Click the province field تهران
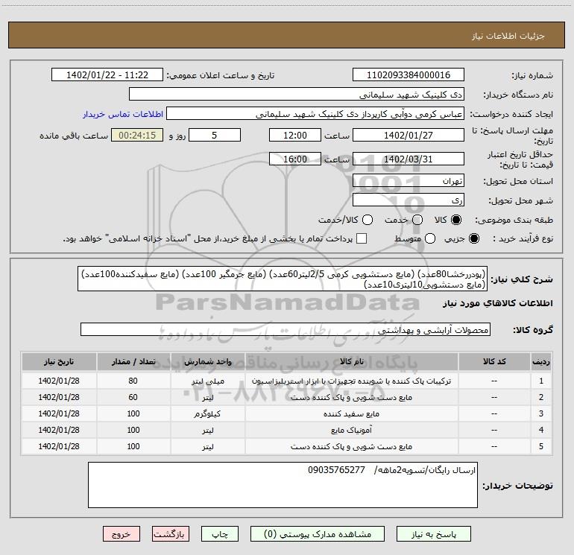Viewport: 574px width, 555px height. (x=409, y=180)
